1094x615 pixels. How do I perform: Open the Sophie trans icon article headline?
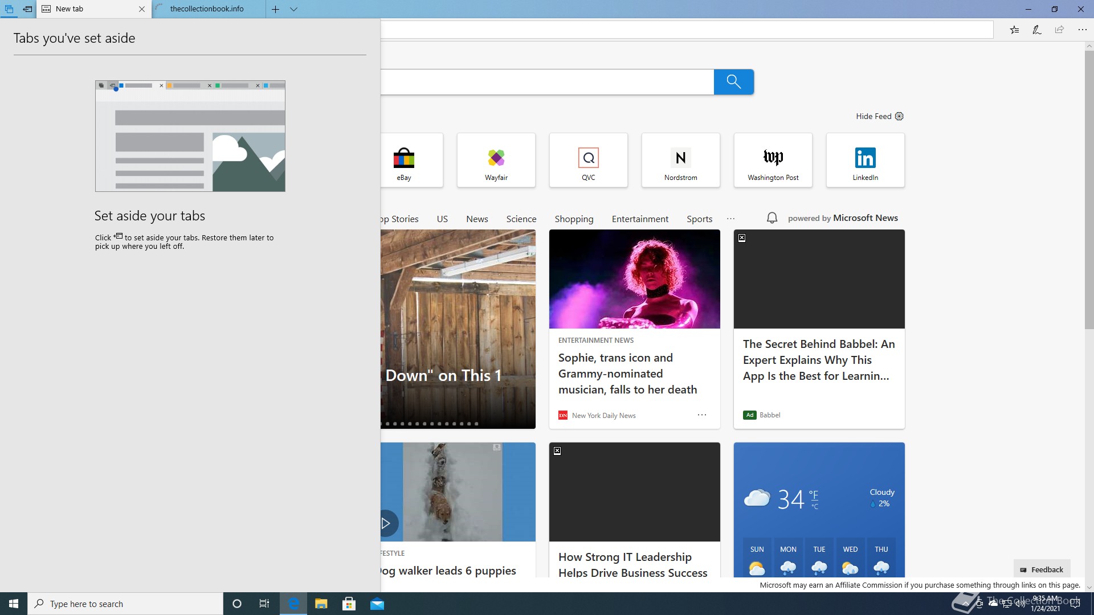pyautogui.click(x=627, y=374)
